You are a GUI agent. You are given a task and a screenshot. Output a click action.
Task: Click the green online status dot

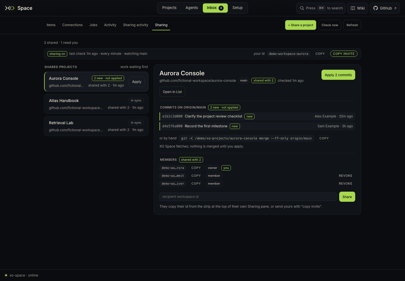pyautogui.click(x=6, y=275)
